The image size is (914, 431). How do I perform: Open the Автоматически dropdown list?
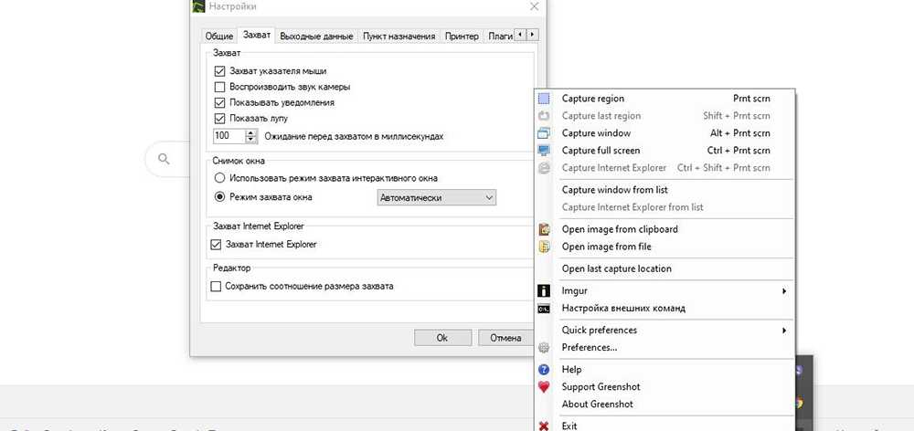click(x=437, y=197)
